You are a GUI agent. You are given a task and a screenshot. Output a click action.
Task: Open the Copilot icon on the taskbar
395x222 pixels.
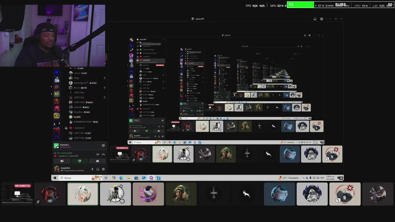114,178
